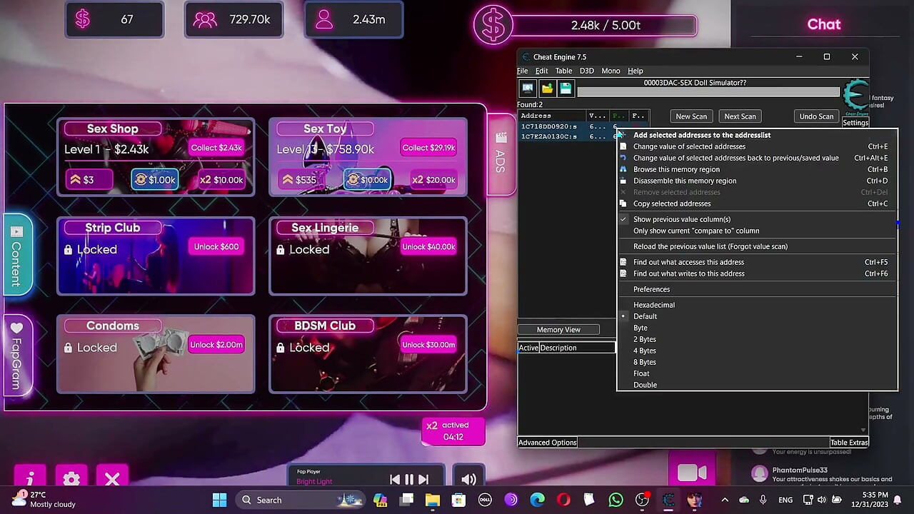
Task: Open Table Extras in Cheat Engine
Action: point(849,443)
